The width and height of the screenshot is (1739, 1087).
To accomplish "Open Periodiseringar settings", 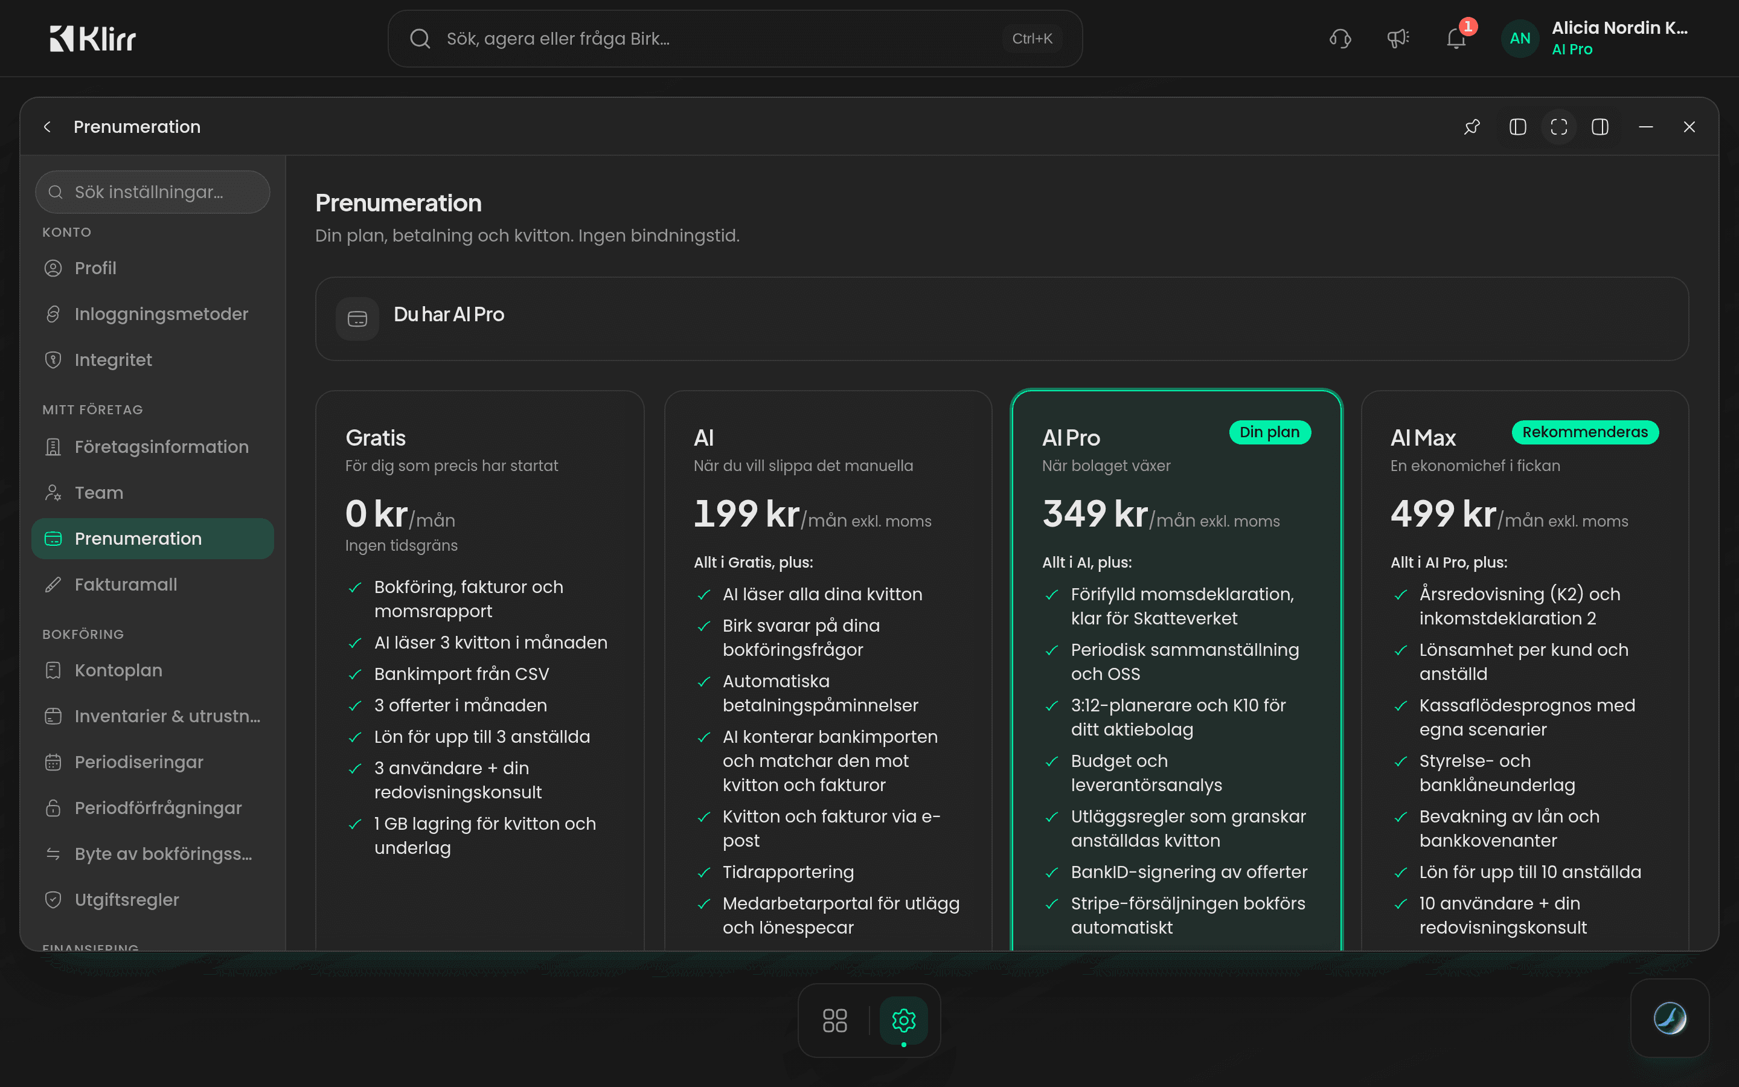I will coord(152,762).
